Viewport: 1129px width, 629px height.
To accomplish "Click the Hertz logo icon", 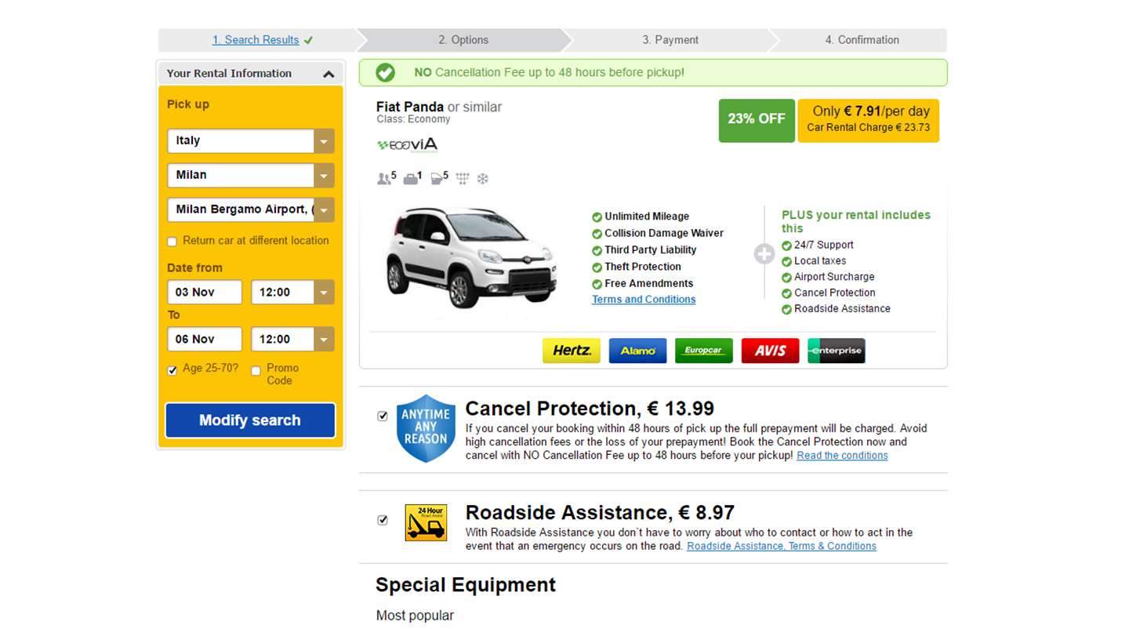I will pyautogui.click(x=572, y=351).
